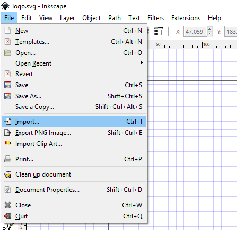237x230 pixels.
Task: Choose Import... menu entry
Action: [x=74, y=122]
